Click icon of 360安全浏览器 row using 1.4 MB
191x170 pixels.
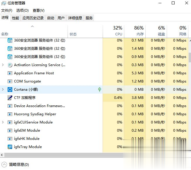click(x=10, y=49)
